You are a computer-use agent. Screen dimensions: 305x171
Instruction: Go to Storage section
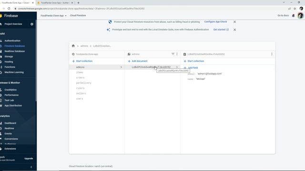[9, 57]
